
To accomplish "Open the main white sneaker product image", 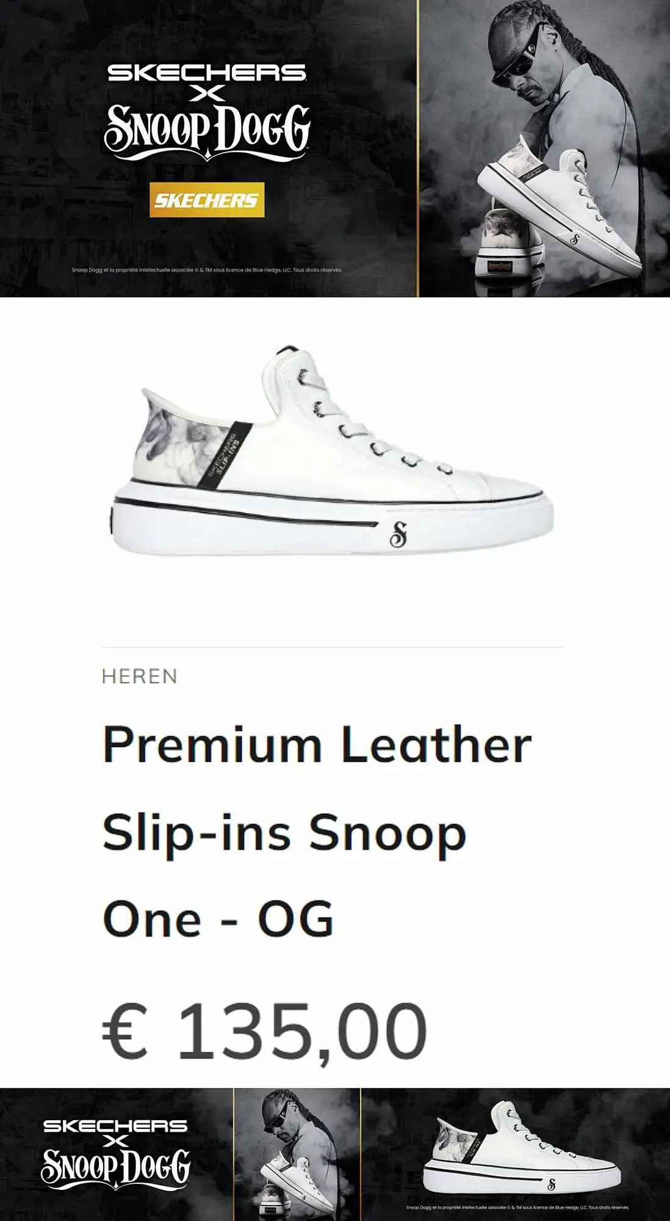I will pyautogui.click(x=333, y=451).
